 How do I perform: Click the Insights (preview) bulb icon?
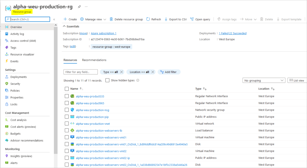7,156
